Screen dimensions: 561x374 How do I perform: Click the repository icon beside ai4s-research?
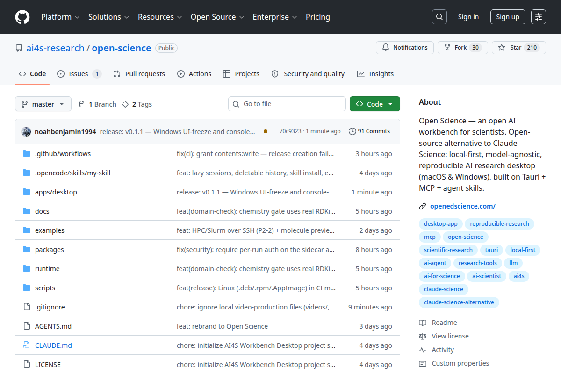coord(19,48)
